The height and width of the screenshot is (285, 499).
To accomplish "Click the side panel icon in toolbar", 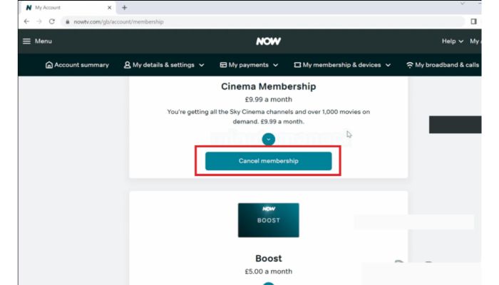I will (x=473, y=22).
